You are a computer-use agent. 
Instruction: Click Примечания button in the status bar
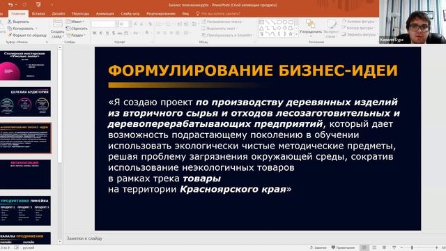pos(343,248)
